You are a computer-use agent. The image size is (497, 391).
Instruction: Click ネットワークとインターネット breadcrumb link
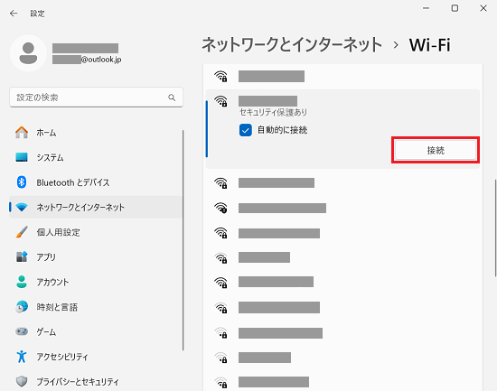tap(292, 44)
